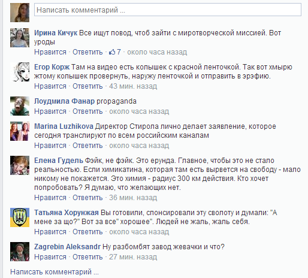This screenshot has height=278, width=308.
Task: Open Татьяна Хорунжая's trident emblem avatar
Action: [20, 217]
